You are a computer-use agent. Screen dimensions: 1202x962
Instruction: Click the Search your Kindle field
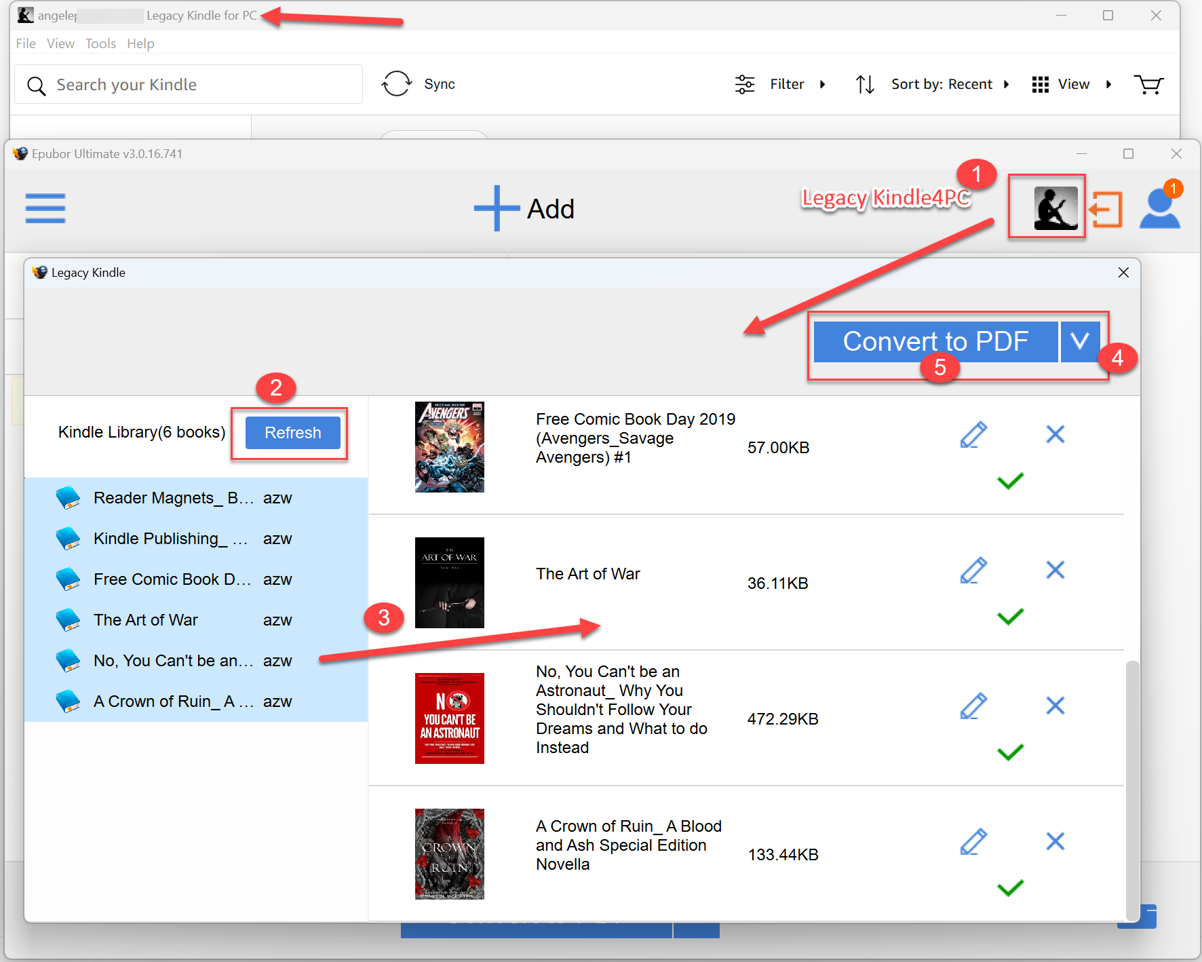(x=189, y=84)
